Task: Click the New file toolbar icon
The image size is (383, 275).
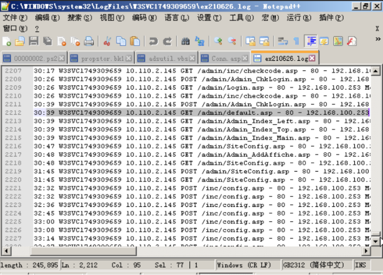Action: coord(7,41)
